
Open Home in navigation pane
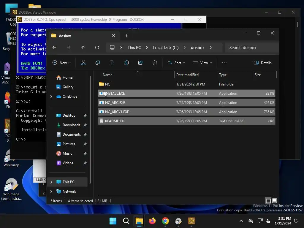[x=67, y=77]
